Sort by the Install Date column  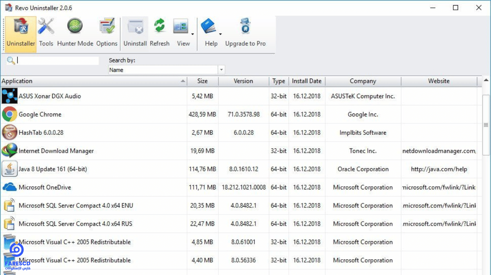pyautogui.click(x=307, y=81)
